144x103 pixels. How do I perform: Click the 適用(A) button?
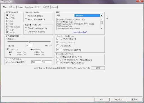click(135, 99)
